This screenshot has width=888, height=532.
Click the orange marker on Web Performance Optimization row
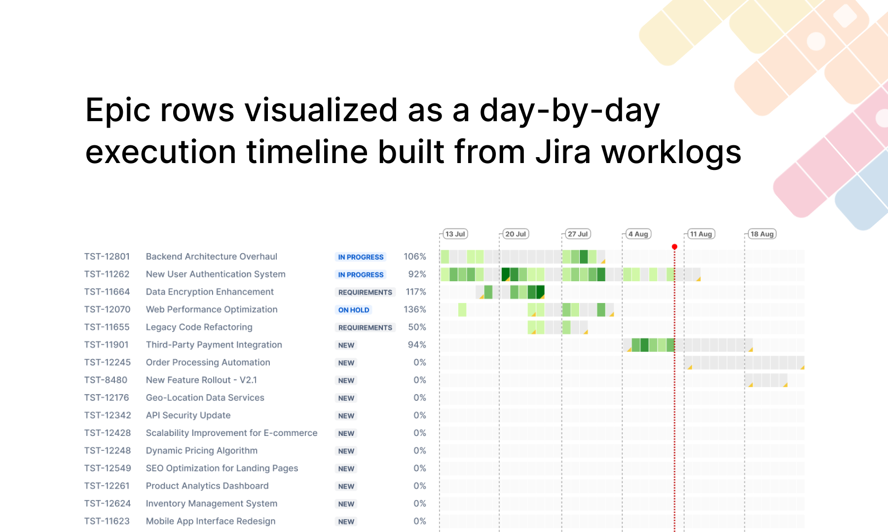tap(612, 314)
